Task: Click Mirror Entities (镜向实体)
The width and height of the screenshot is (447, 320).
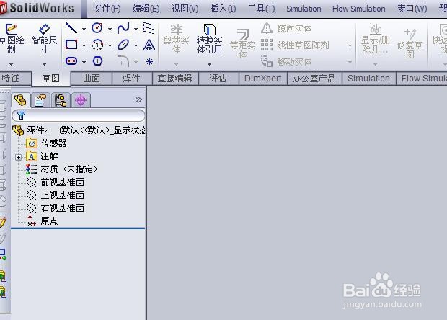Action: (286, 28)
